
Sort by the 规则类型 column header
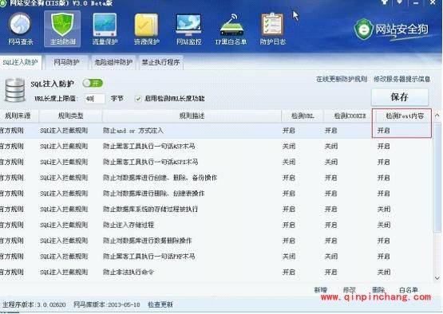pos(70,116)
